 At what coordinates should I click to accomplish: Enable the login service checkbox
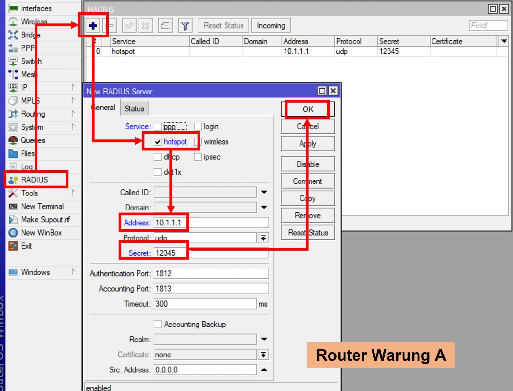198,126
